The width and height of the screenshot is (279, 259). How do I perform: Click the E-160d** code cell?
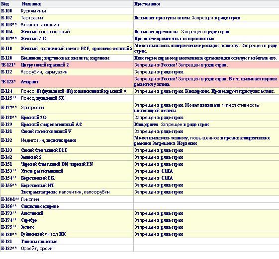(x=10, y=199)
